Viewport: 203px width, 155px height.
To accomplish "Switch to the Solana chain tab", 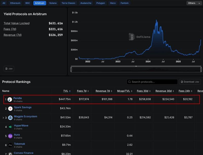I will (53, 3).
